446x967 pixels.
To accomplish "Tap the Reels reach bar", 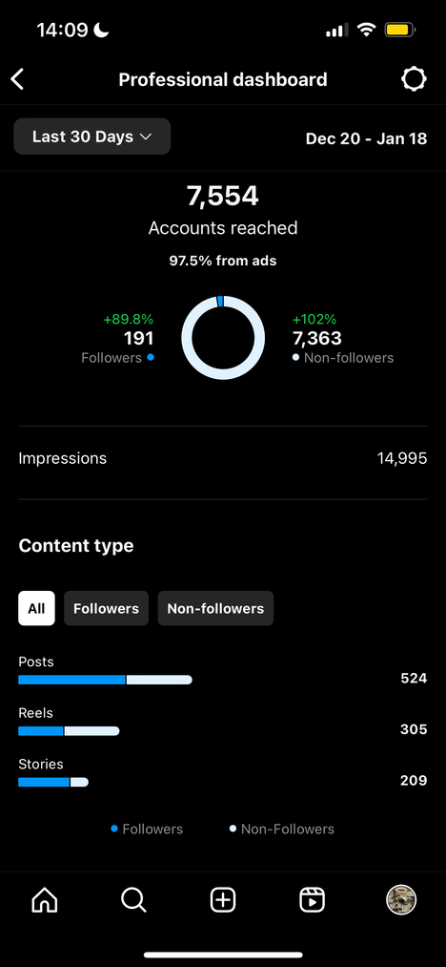I will point(69,731).
